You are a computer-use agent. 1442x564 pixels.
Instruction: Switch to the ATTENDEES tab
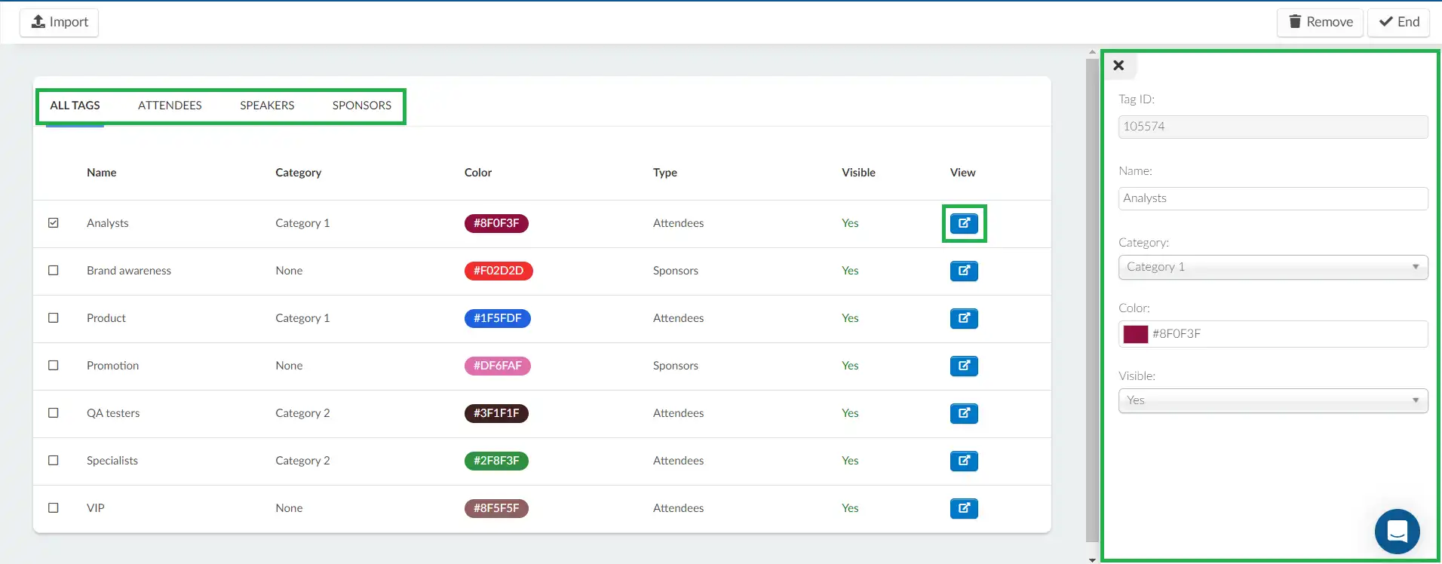tap(170, 106)
